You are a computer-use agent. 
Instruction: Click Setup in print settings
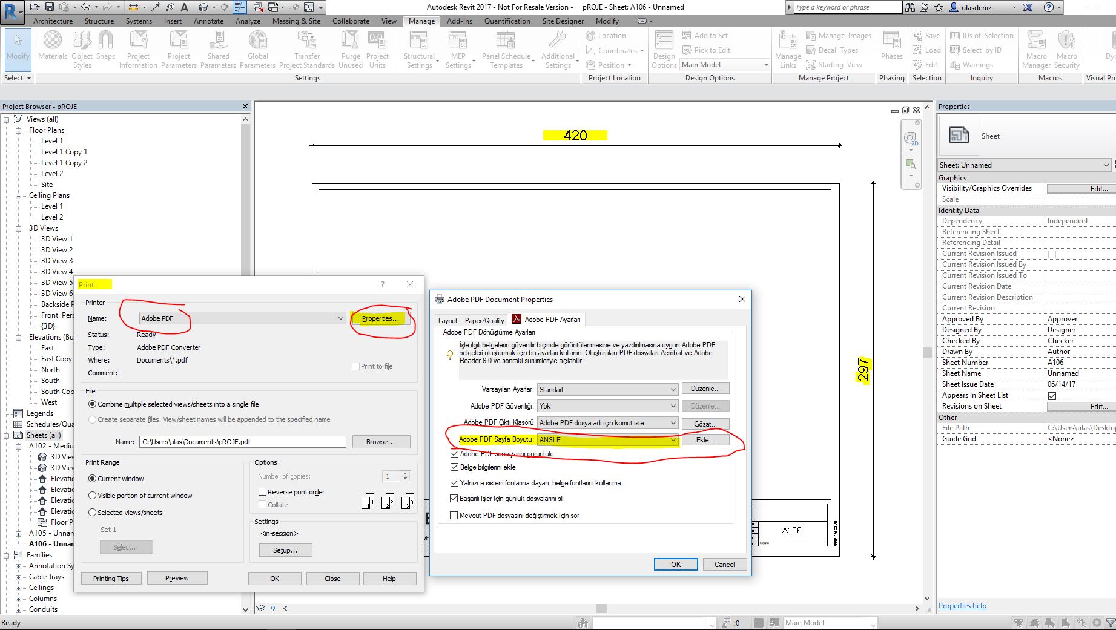(285, 550)
